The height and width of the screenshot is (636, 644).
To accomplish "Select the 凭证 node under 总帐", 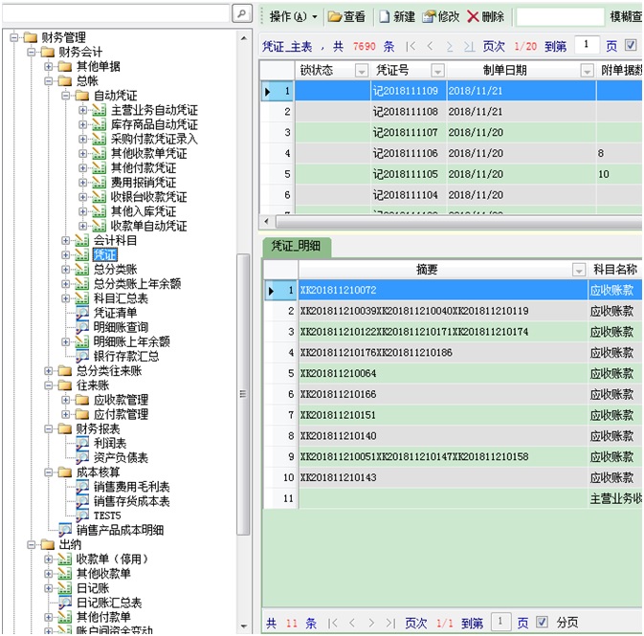I will (x=104, y=255).
